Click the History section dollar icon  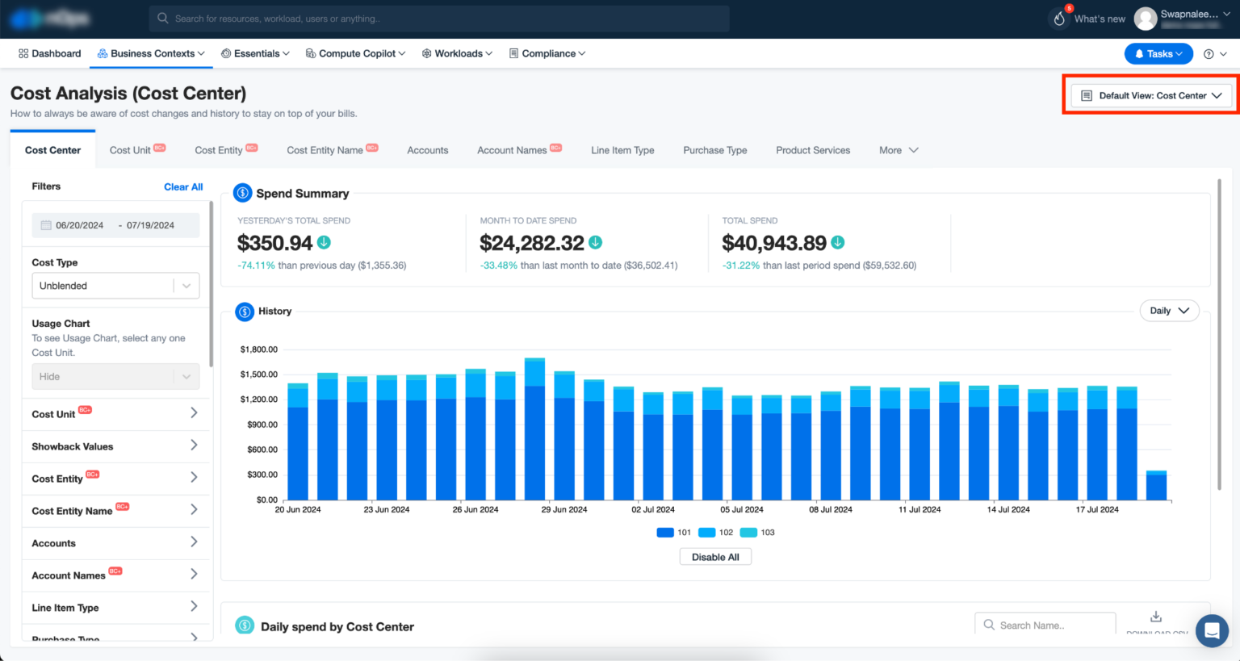244,312
